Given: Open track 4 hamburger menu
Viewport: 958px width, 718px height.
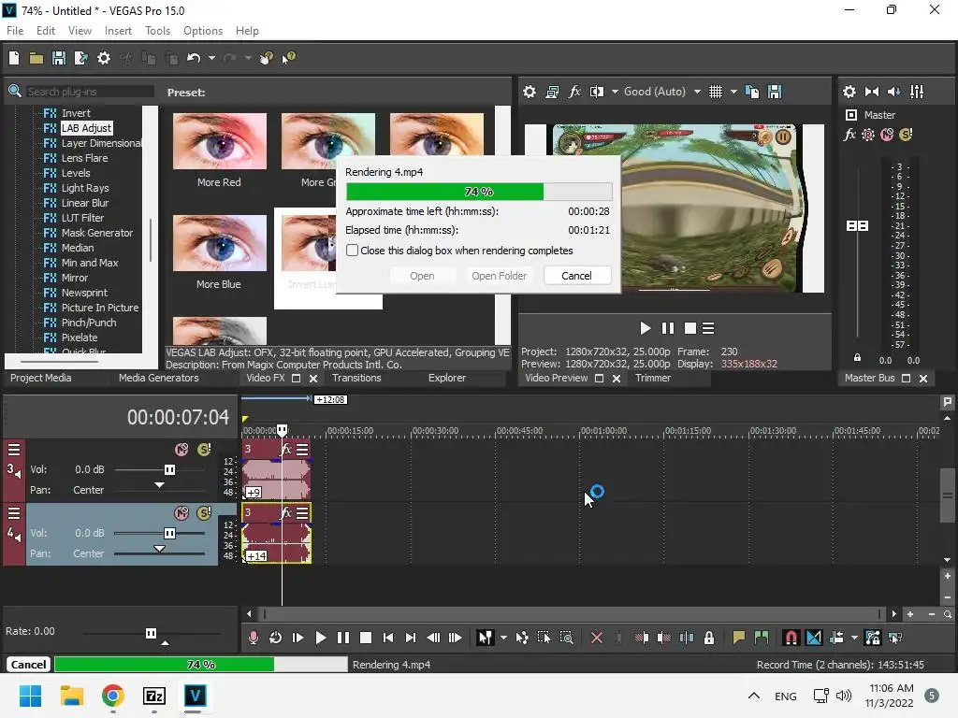Looking at the screenshot, I should 13,513.
